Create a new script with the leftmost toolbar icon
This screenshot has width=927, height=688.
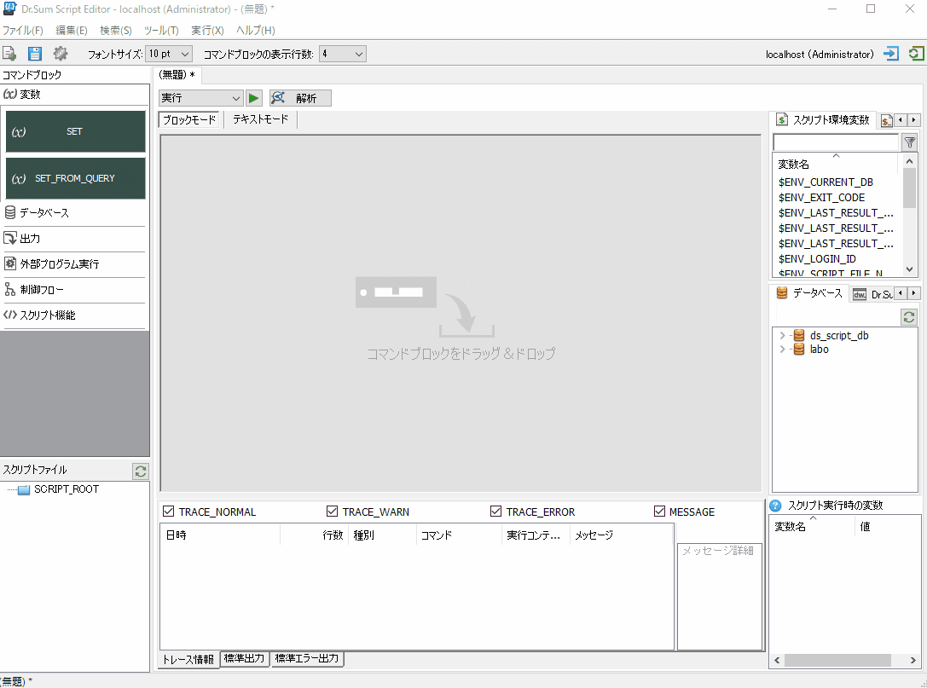11,53
